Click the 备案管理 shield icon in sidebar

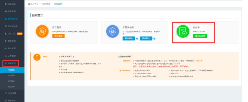[6, 63]
